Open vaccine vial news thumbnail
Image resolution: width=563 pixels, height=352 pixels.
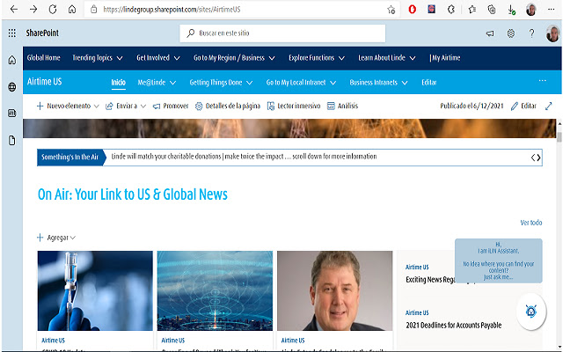(x=95, y=290)
